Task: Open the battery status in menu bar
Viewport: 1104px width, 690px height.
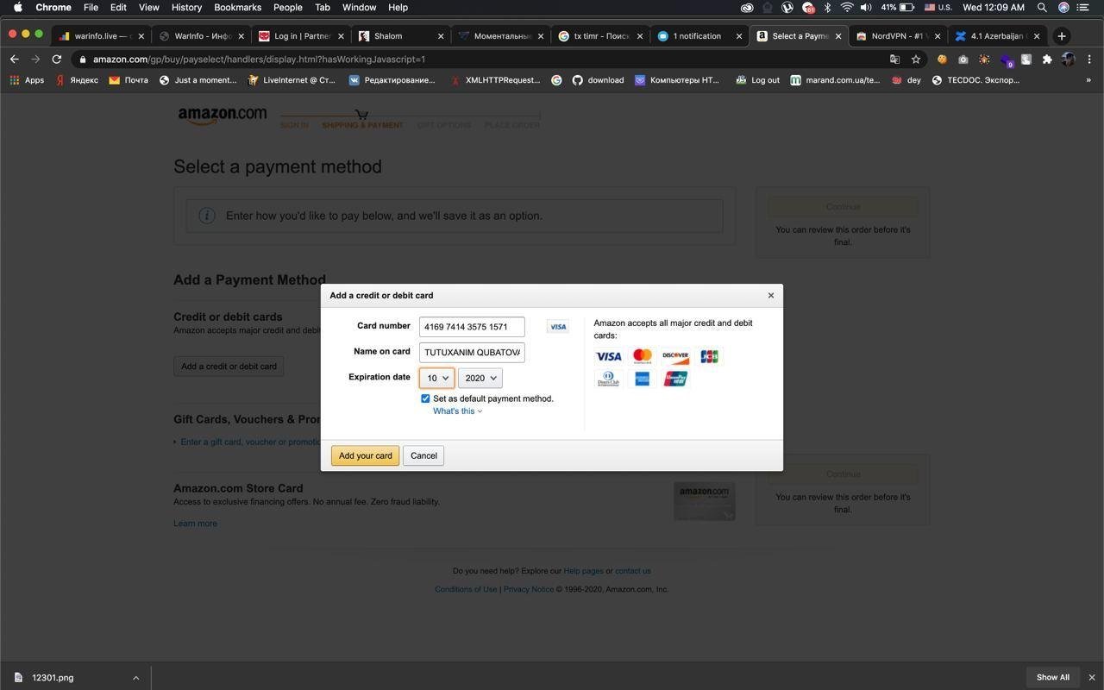Action: point(897,7)
